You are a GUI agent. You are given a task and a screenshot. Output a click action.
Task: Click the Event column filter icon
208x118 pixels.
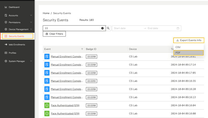point(82,49)
